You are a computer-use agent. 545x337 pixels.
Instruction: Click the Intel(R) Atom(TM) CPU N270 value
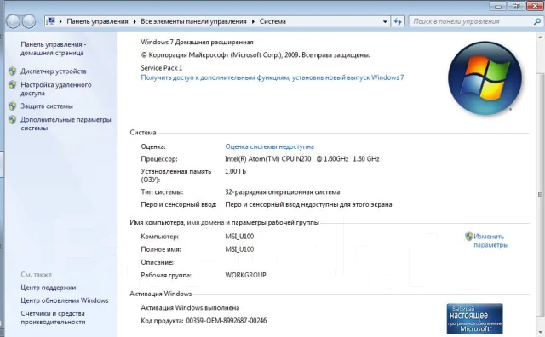(302, 159)
